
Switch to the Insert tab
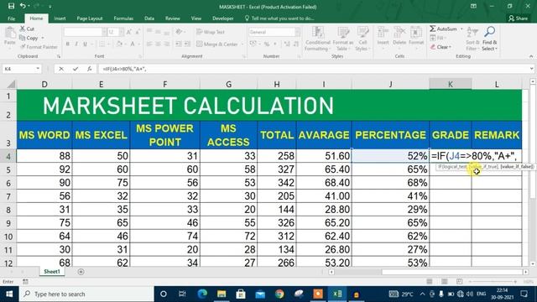60,18
